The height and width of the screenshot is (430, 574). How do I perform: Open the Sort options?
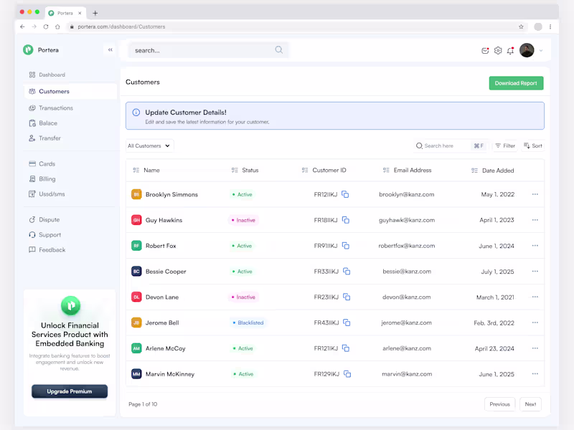coord(532,145)
